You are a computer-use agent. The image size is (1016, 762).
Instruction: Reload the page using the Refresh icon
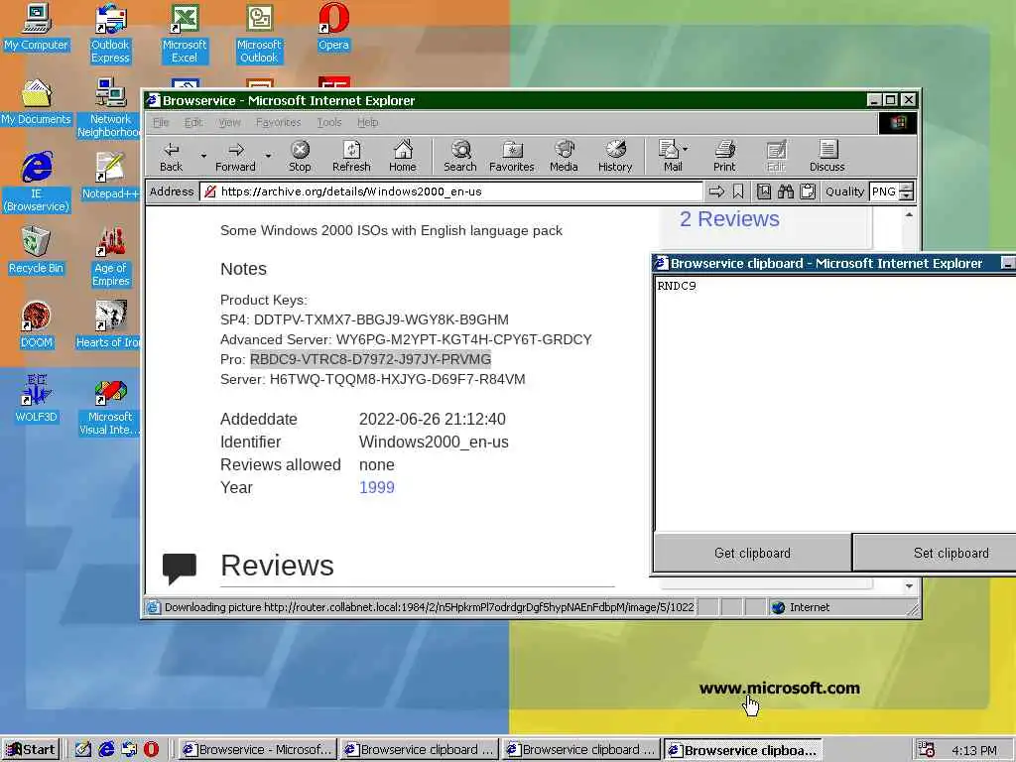click(351, 157)
